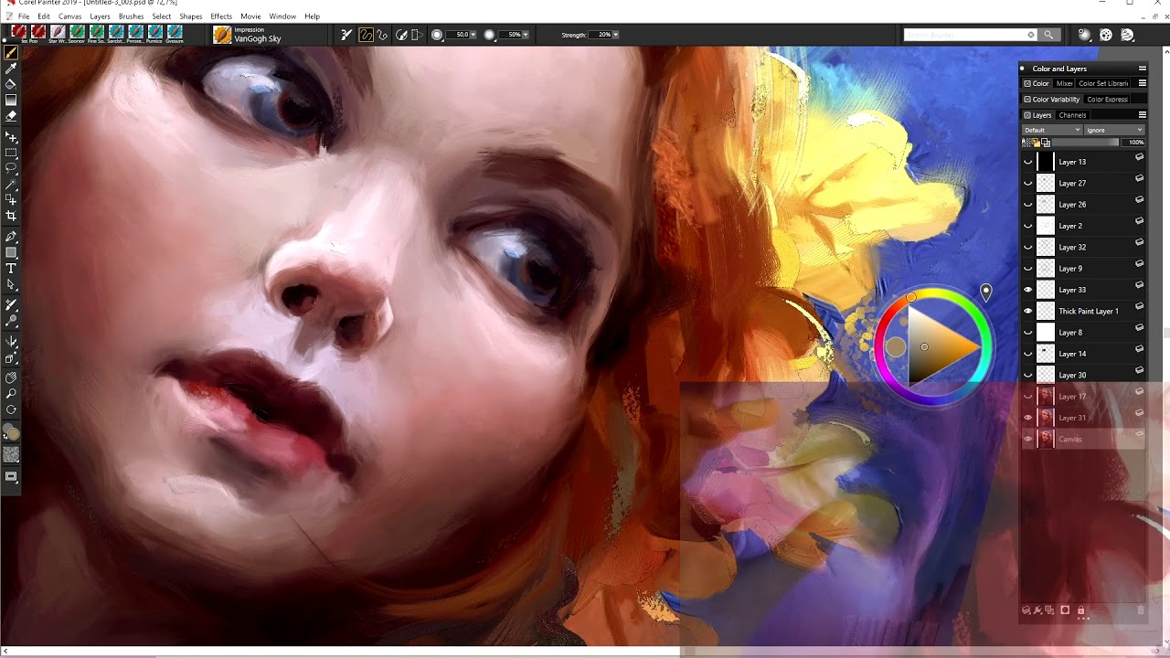This screenshot has height=658, width=1170.
Task: Open the Strength 20% dropdown
Action: 616,35
